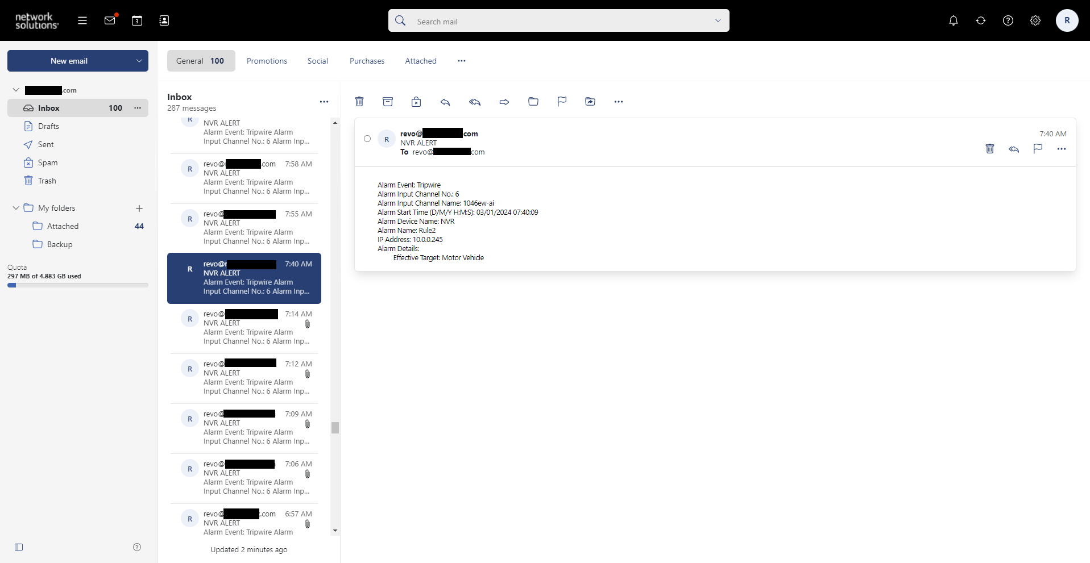The height and width of the screenshot is (563, 1090).
Task: Add a new folder with plus
Action: click(139, 208)
